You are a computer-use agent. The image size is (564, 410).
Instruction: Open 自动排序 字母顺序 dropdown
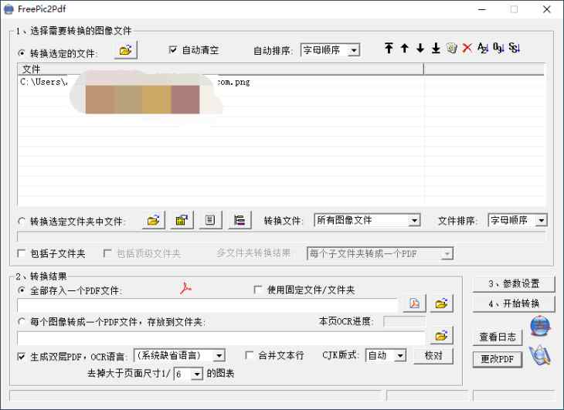click(330, 50)
